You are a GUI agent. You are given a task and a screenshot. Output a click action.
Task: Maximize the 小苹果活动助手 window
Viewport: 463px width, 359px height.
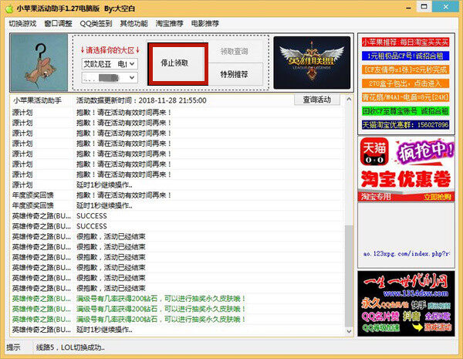[424, 6]
